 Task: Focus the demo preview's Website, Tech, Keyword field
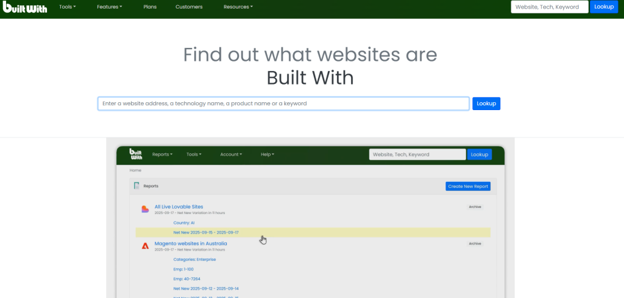pyautogui.click(x=417, y=154)
